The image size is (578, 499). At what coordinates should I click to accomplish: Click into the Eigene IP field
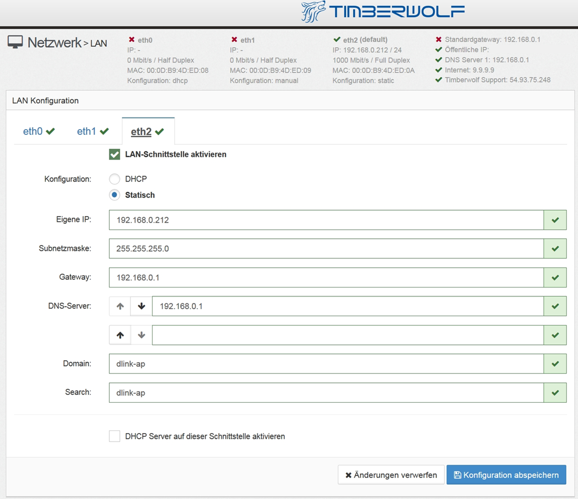coord(326,220)
